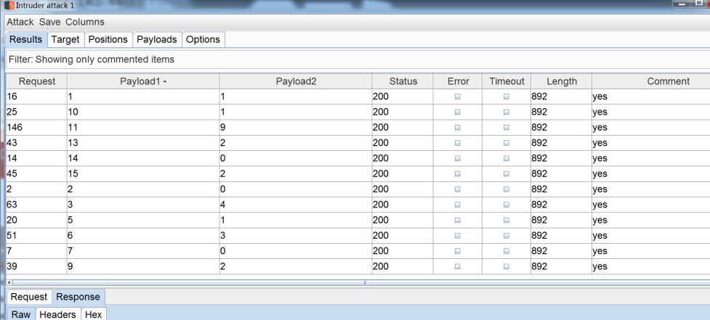Image resolution: width=710 pixels, height=320 pixels.
Task: Toggle Error checkbox for request 63
Action: 458,205
